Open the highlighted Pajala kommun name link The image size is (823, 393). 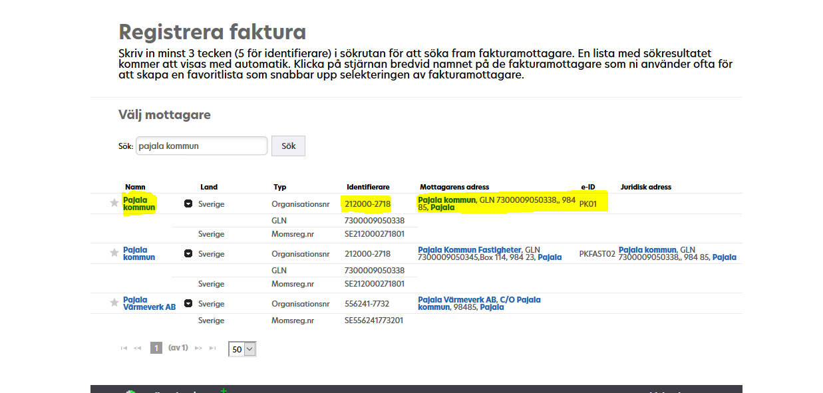coord(139,203)
